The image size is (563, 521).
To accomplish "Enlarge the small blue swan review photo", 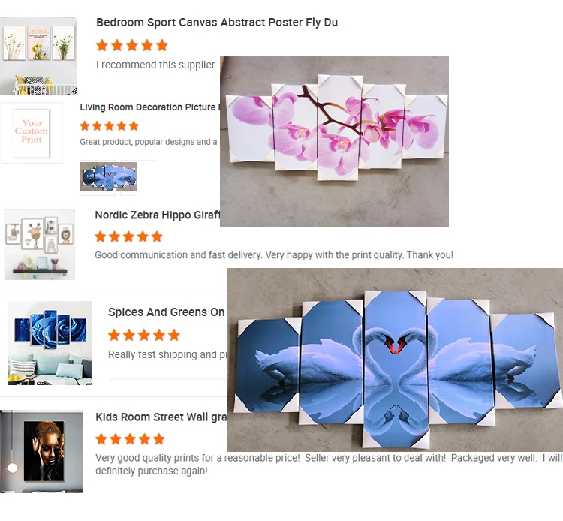I will click(x=108, y=176).
